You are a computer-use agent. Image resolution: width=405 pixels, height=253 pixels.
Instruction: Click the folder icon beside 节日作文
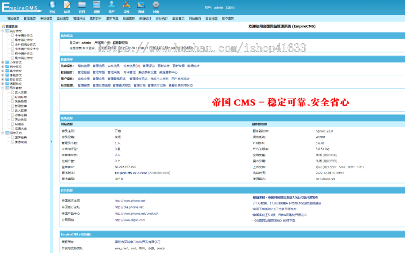pos(7,80)
